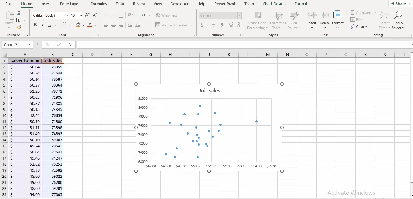Select the Advertisement header cell
Viewport: 413px width, 199px height.
[x=25, y=61]
